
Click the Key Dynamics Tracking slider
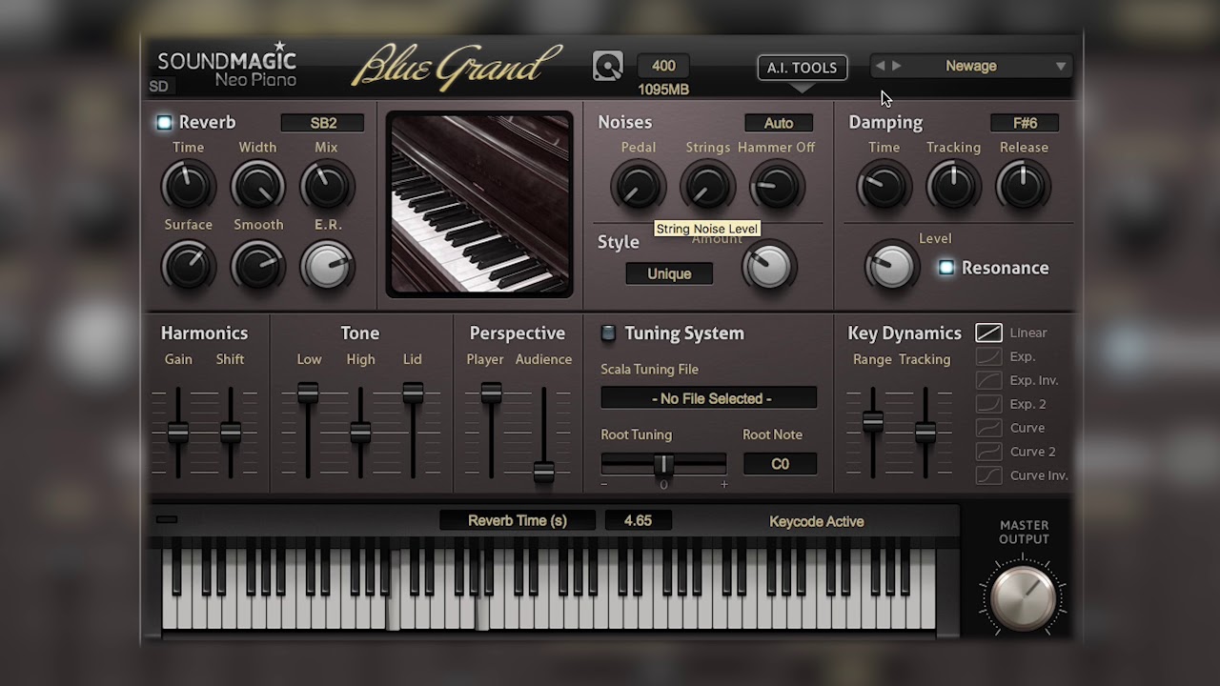925,432
